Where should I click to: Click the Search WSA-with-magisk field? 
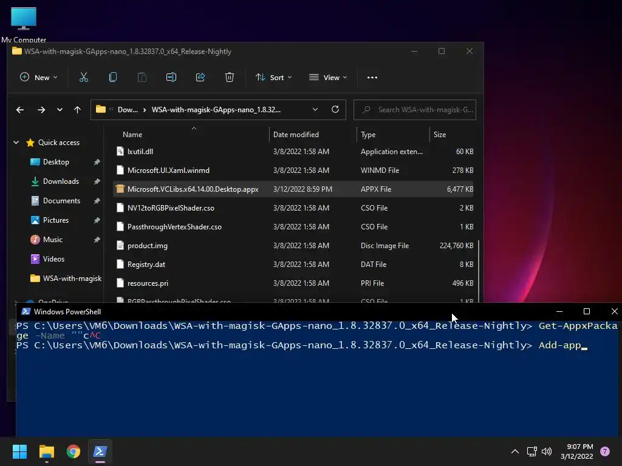tap(415, 110)
